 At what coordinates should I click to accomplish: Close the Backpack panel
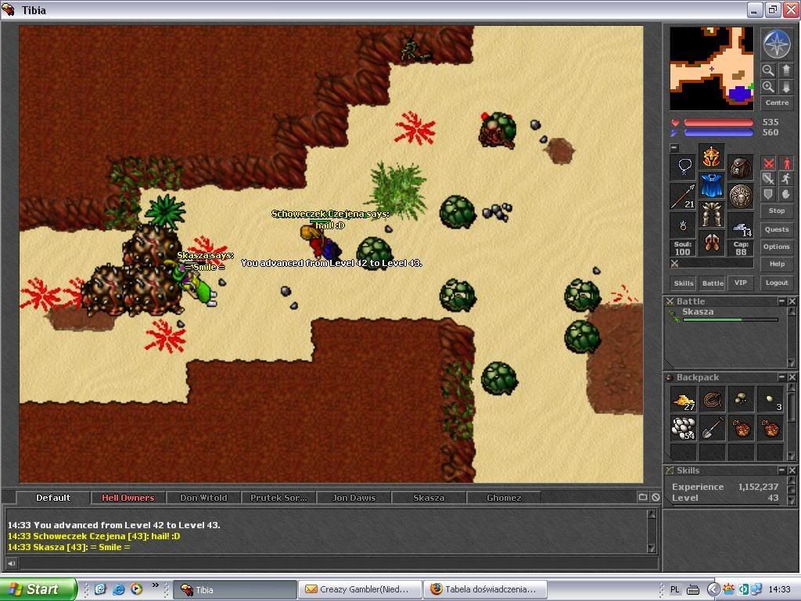792,377
